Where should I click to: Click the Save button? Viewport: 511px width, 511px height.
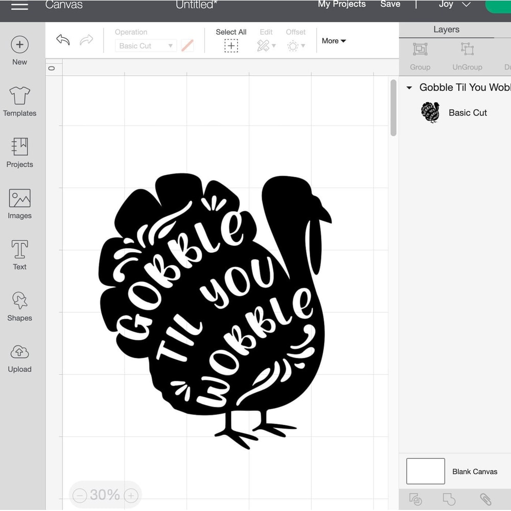click(390, 4)
